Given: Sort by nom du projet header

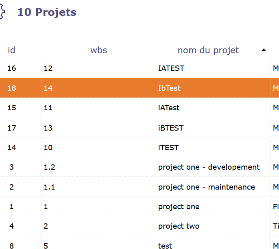Looking at the screenshot, I should tap(208, 50).
